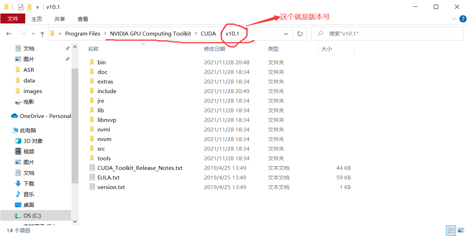Select the lib folder icon
468x236 pixels.
[x=92, y=110]
